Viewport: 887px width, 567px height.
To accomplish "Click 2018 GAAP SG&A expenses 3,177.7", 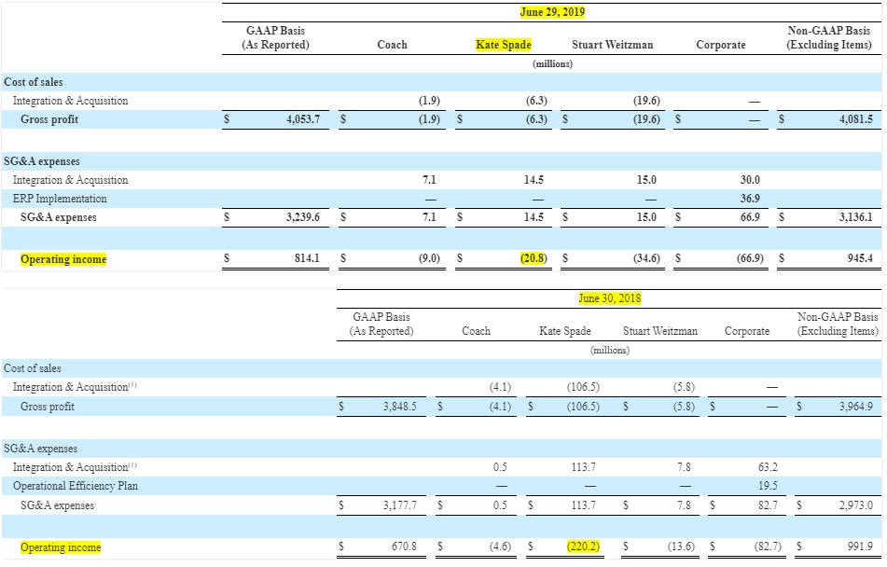I will (x=400, y=505).
